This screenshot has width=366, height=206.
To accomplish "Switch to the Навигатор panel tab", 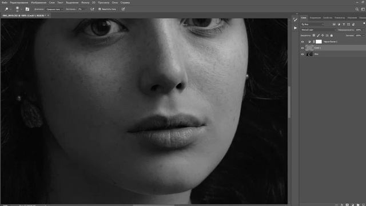I will pyautogui.click(x=340, y=18).
